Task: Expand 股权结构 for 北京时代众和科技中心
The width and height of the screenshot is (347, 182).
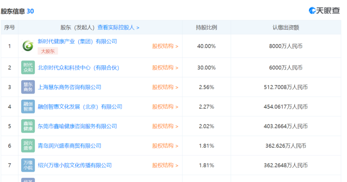Action: tap(165, 67)
